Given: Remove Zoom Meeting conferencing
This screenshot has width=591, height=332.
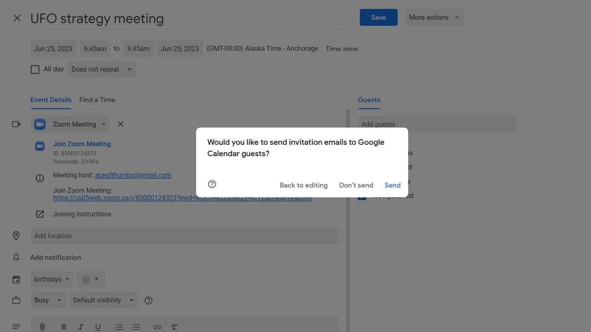Looking at the screenshot, I should (120, 124).
